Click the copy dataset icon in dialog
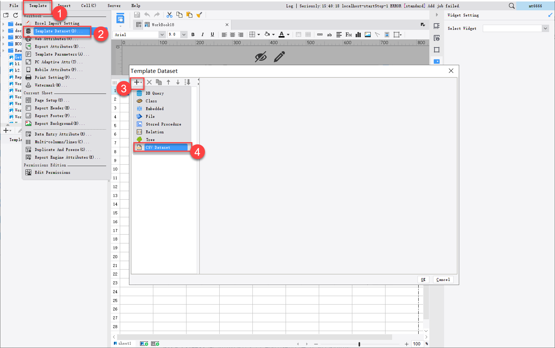The width and height of the screenshot is (555, 348). (159, 82)
